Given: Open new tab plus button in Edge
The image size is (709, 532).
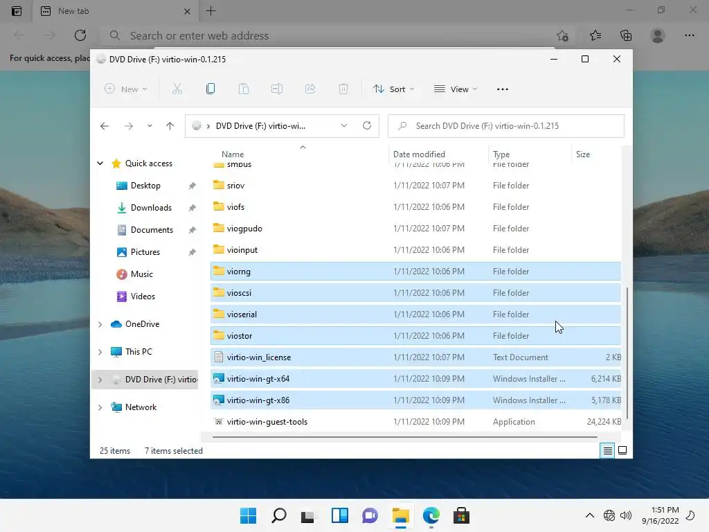Looking at the screenshot, I should click(211, 11).
